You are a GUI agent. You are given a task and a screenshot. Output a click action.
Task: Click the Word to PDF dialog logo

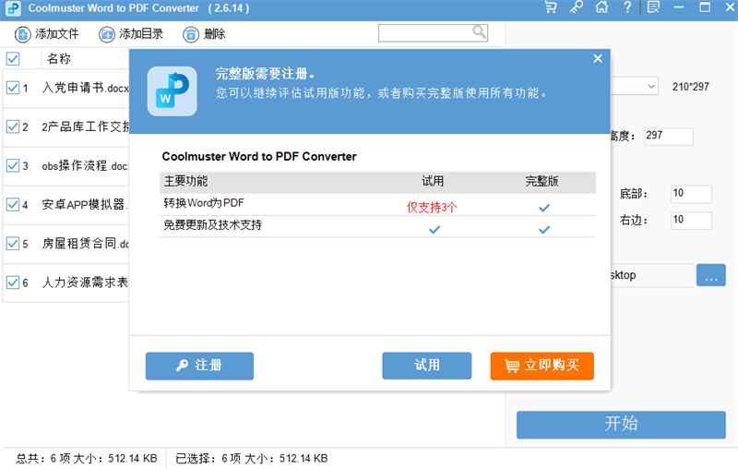[173, 91]
